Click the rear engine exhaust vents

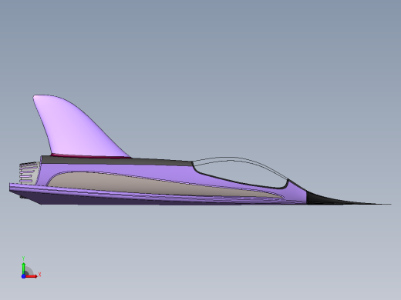coord(29,173)
